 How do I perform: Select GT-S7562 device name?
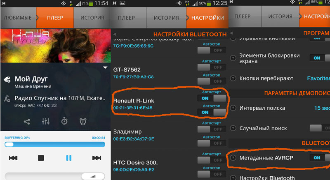coord(127,69)
